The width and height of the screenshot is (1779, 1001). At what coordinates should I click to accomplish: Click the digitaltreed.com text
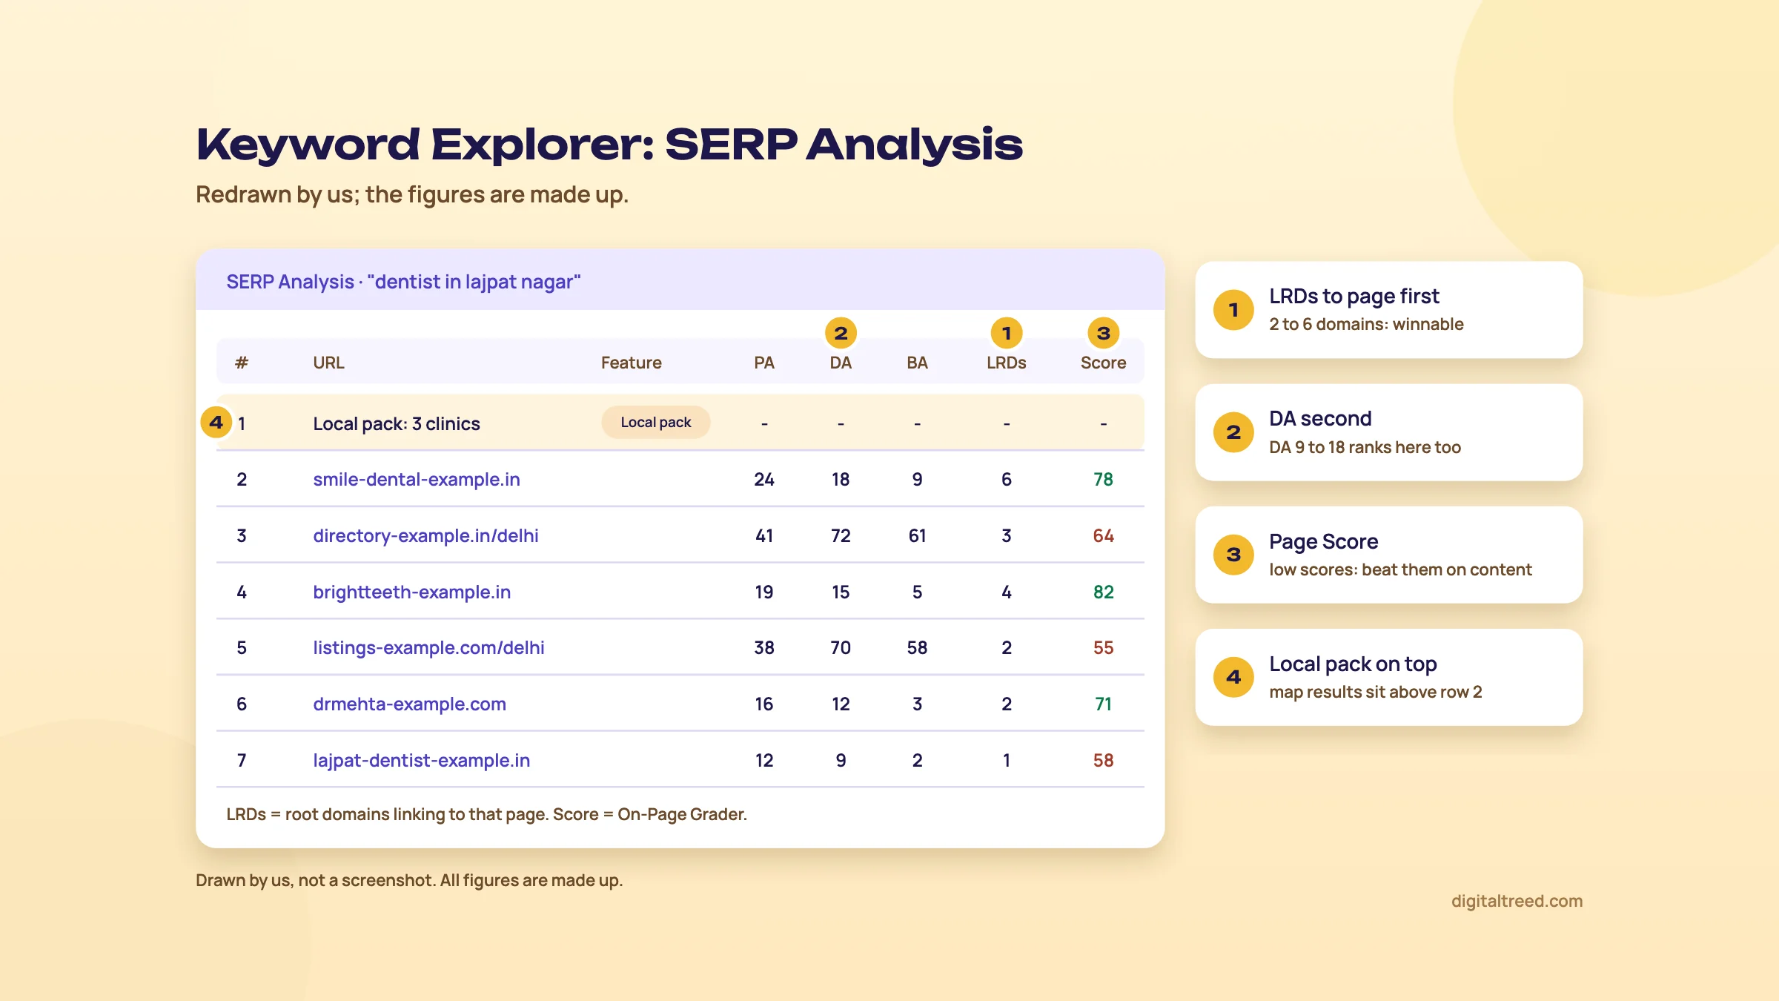coord(1517,901)
